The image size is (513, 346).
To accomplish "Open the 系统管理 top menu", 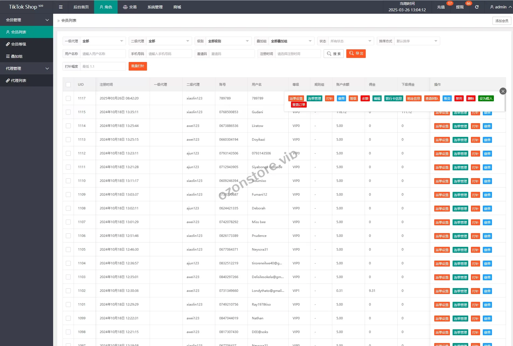I will (155, 7).
